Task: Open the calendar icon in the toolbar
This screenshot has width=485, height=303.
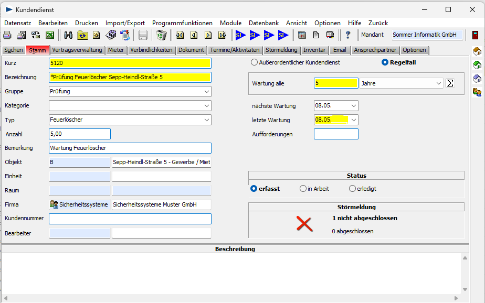Action: [x=302, y=35]
